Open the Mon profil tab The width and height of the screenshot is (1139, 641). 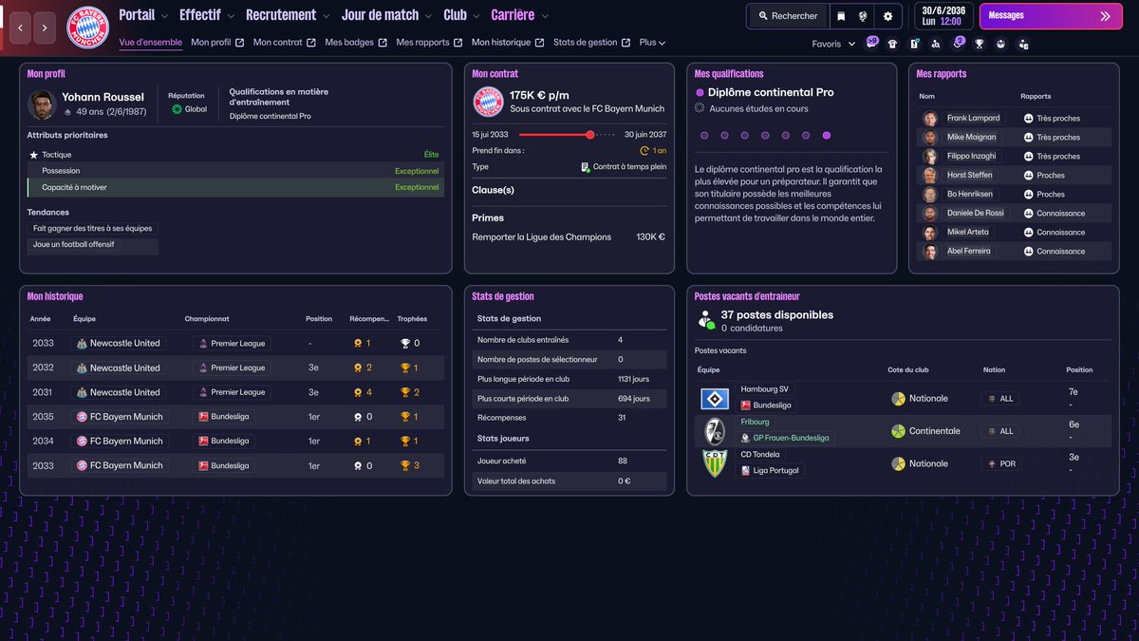click(x=217, y=43)
